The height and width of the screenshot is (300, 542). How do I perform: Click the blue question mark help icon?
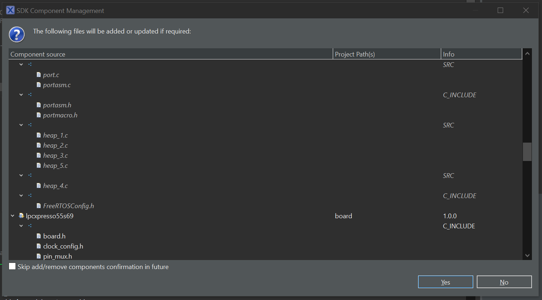(x=17, y=34)
